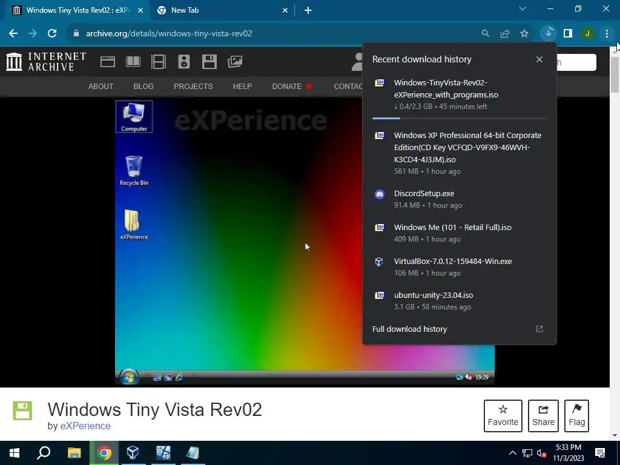Open File Explorer from taskbar

click(x=74, y=453)
